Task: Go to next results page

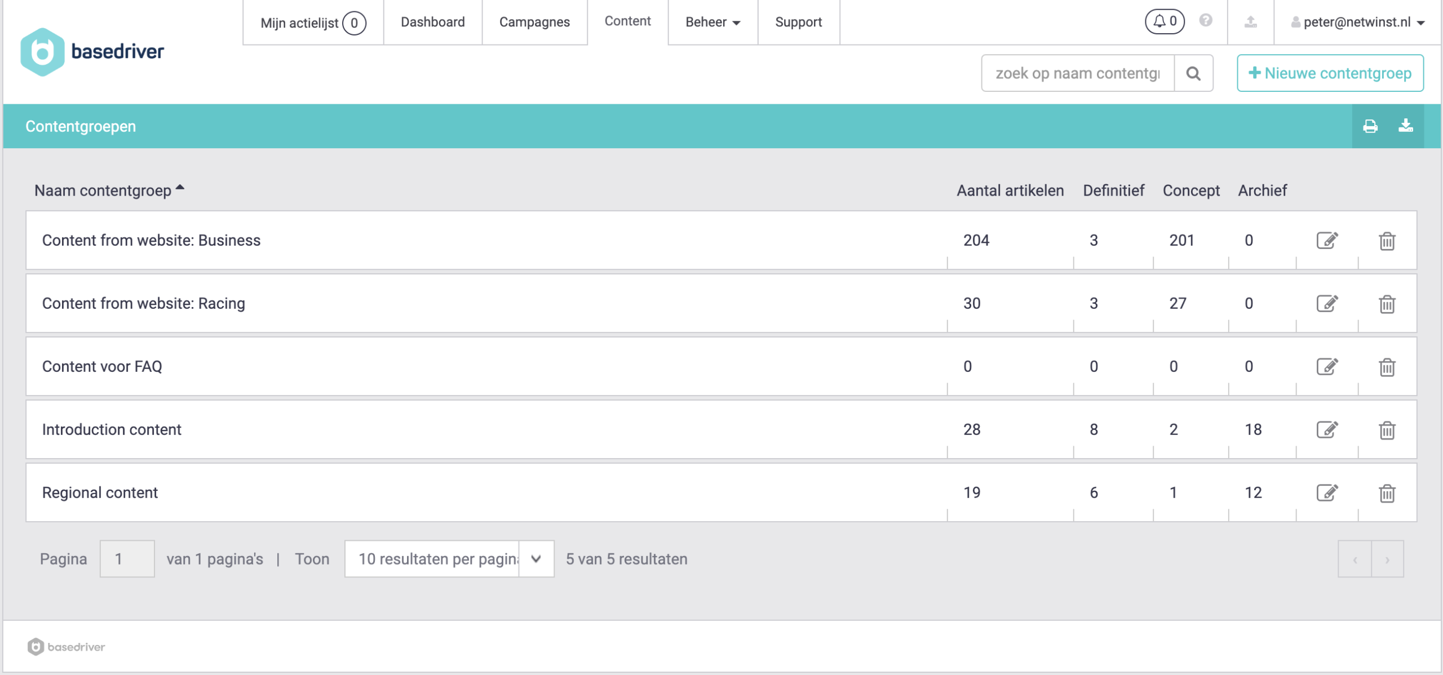Action: (x=1388, y=559)
